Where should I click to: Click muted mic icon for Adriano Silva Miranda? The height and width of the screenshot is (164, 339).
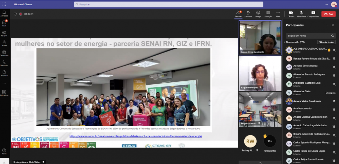(x=334, y=67)
